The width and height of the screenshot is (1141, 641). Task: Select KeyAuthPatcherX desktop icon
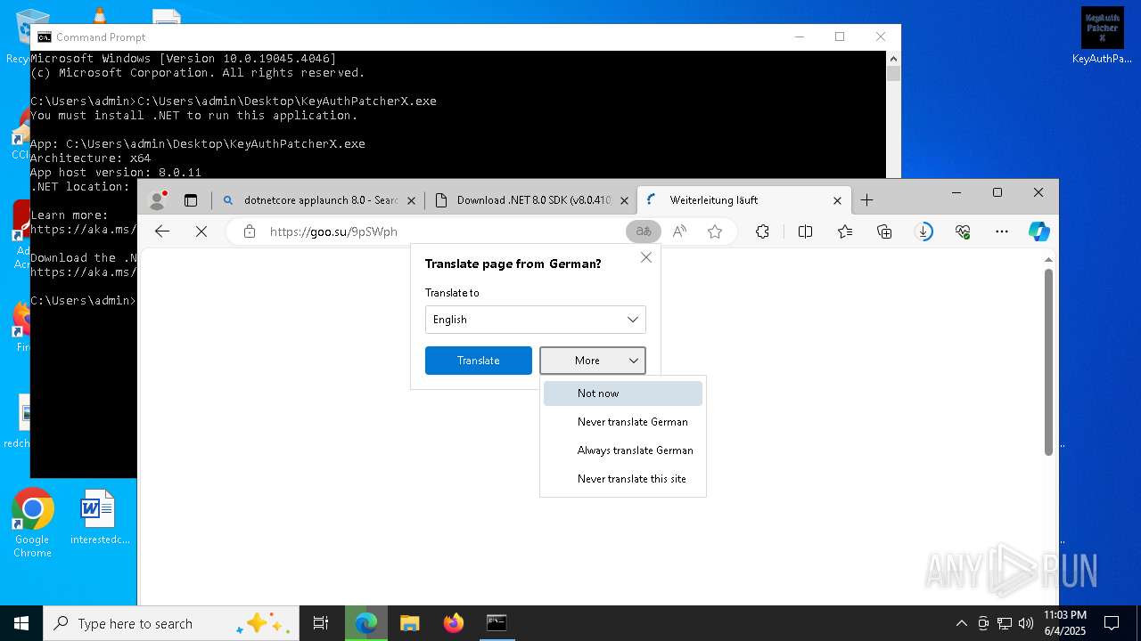(x=1102, y=36)
